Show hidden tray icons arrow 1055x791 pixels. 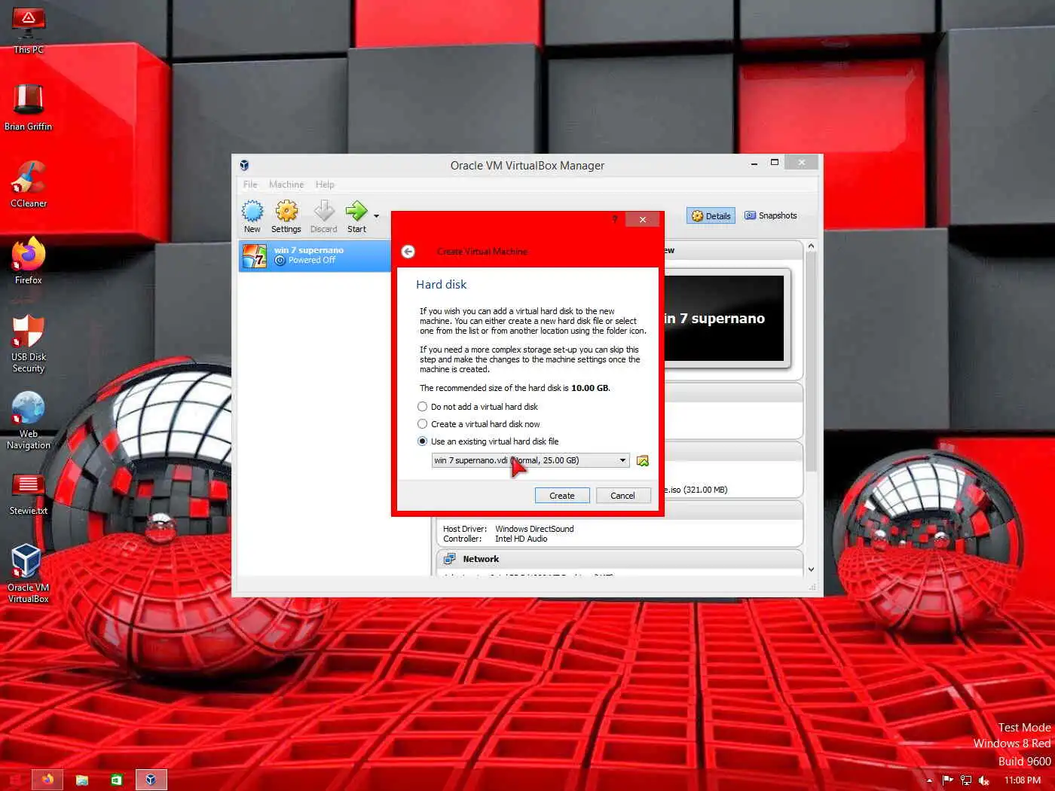[929, 780]
